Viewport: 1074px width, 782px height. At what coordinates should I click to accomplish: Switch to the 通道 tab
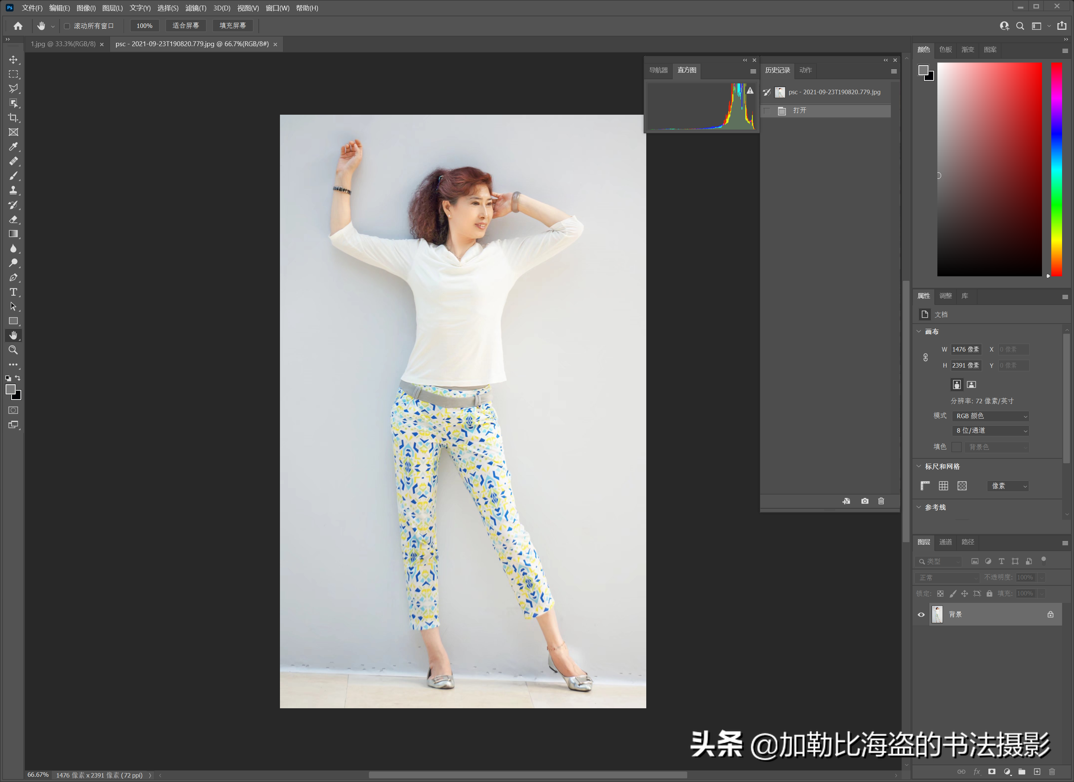point(945,542)
